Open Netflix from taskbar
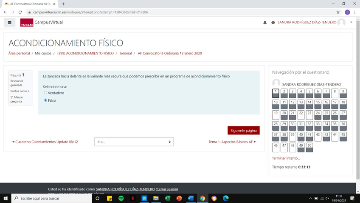 point(133,198)
